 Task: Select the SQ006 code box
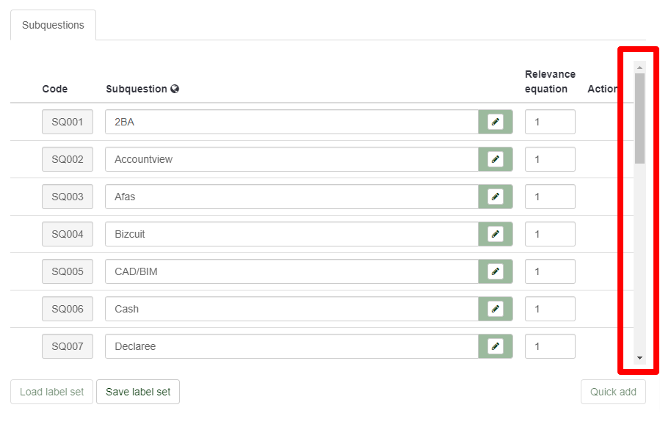click(x=68, y=309)
